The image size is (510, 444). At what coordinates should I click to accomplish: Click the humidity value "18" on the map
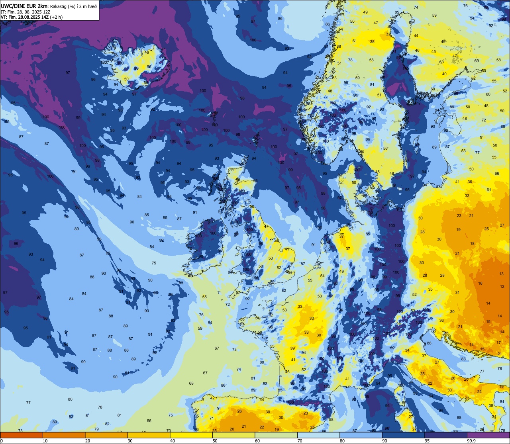pyautogui.click(x=473, y=244)
